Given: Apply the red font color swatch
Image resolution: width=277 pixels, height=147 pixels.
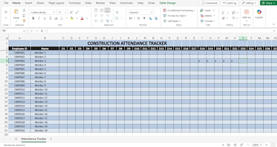Looking at the screenshot, I should (x=82, y=18).
